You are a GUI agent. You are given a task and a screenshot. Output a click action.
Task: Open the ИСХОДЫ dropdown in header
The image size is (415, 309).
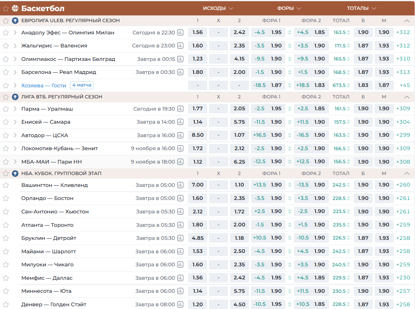coord(218,8)
